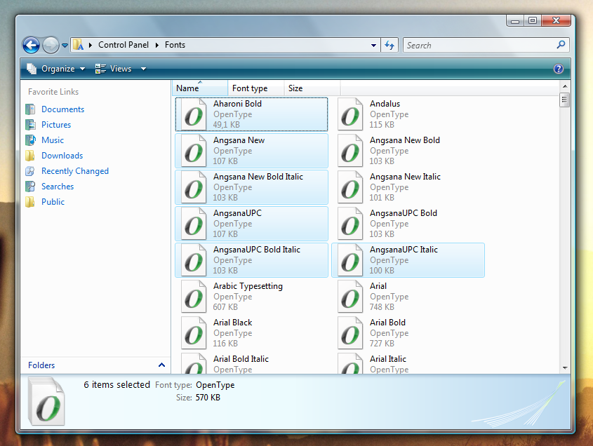This screenshot has width=593, height=446.
Task: Click the Arial Bold Italic name
Action: 241,359
